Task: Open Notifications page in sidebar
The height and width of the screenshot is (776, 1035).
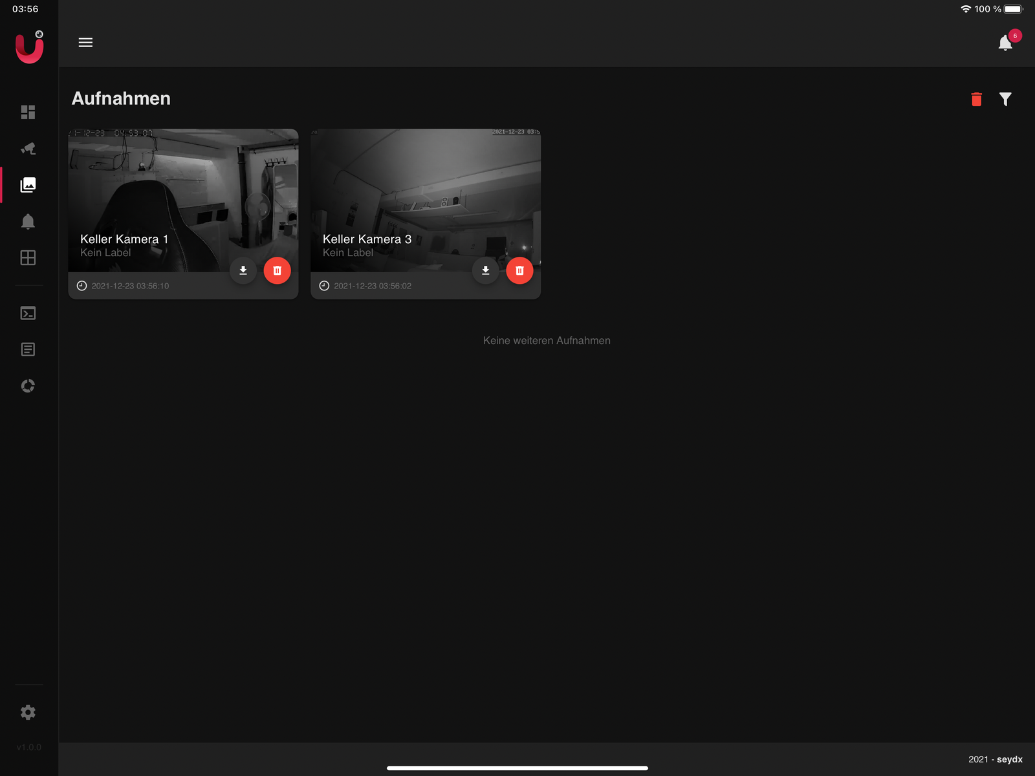Action: point(28,222)
